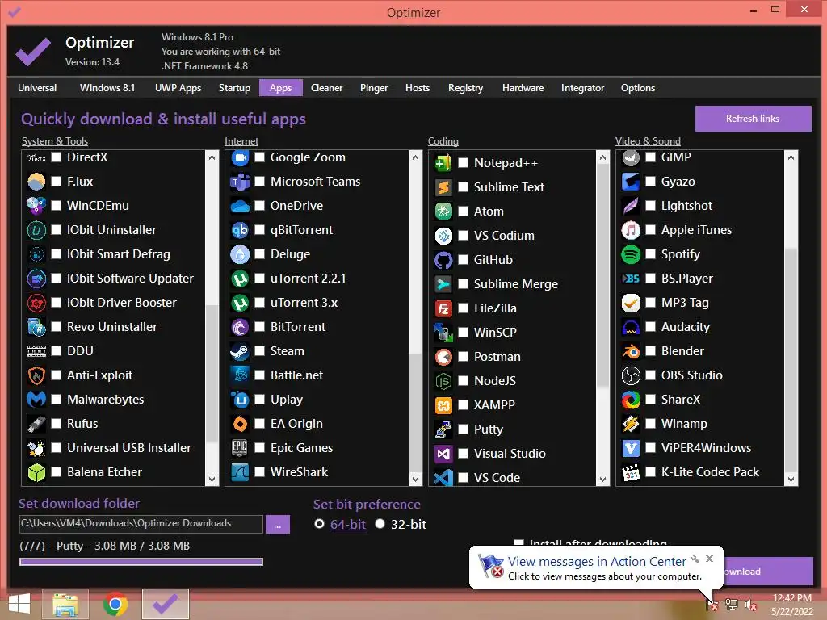Switch to the UWP Apps tab
This screenshot has width=827, height=620.
(178, 88)
